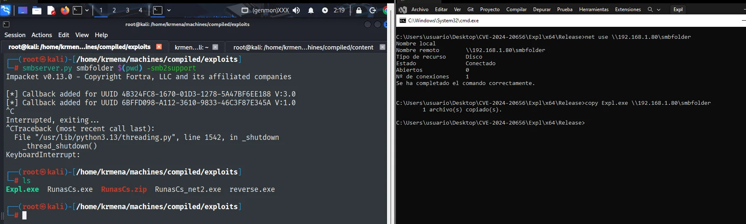
Task: Open the Session menu
Action: click(15, 35)
